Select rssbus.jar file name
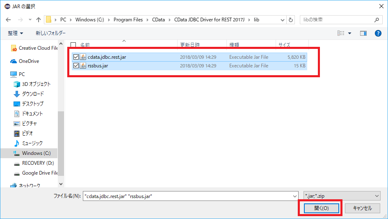This screenshot has width=388, height=219. coord(98,66)
